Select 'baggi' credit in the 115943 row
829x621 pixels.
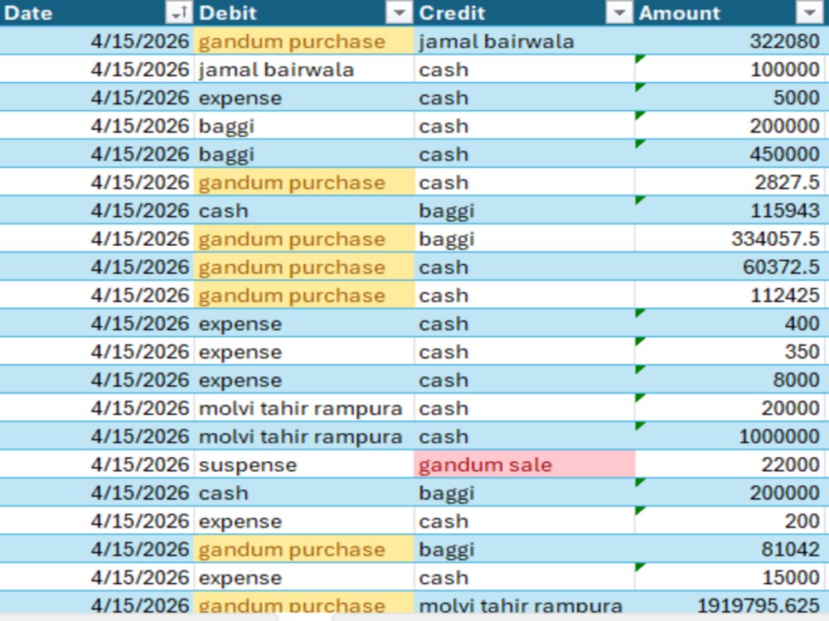coord(525,210)
